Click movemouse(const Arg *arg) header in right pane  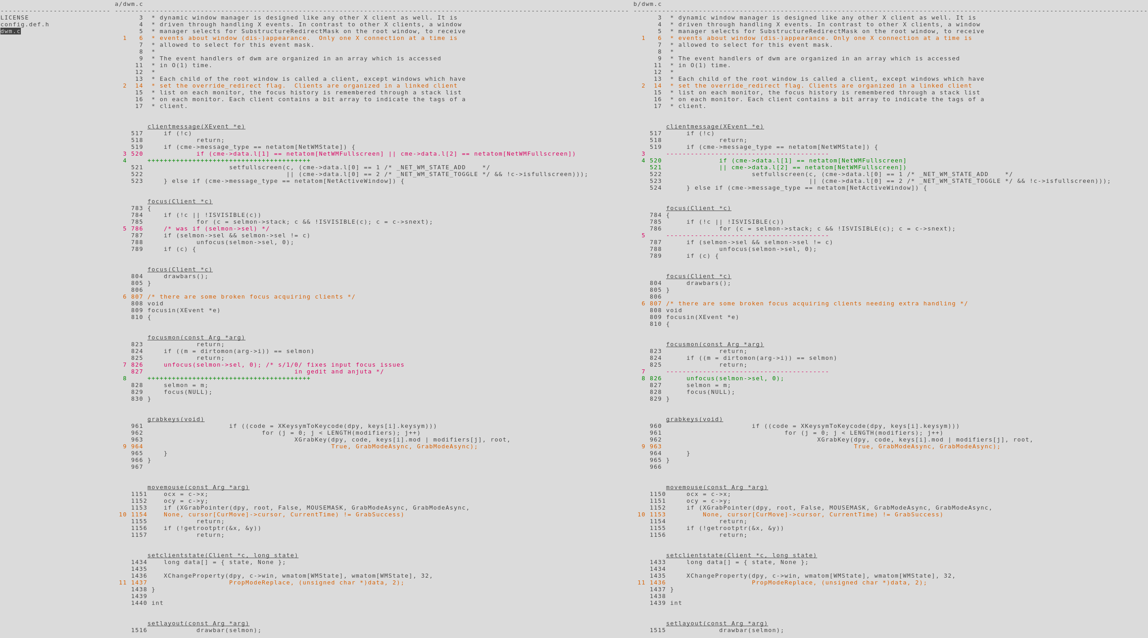(x=716, y=487)
